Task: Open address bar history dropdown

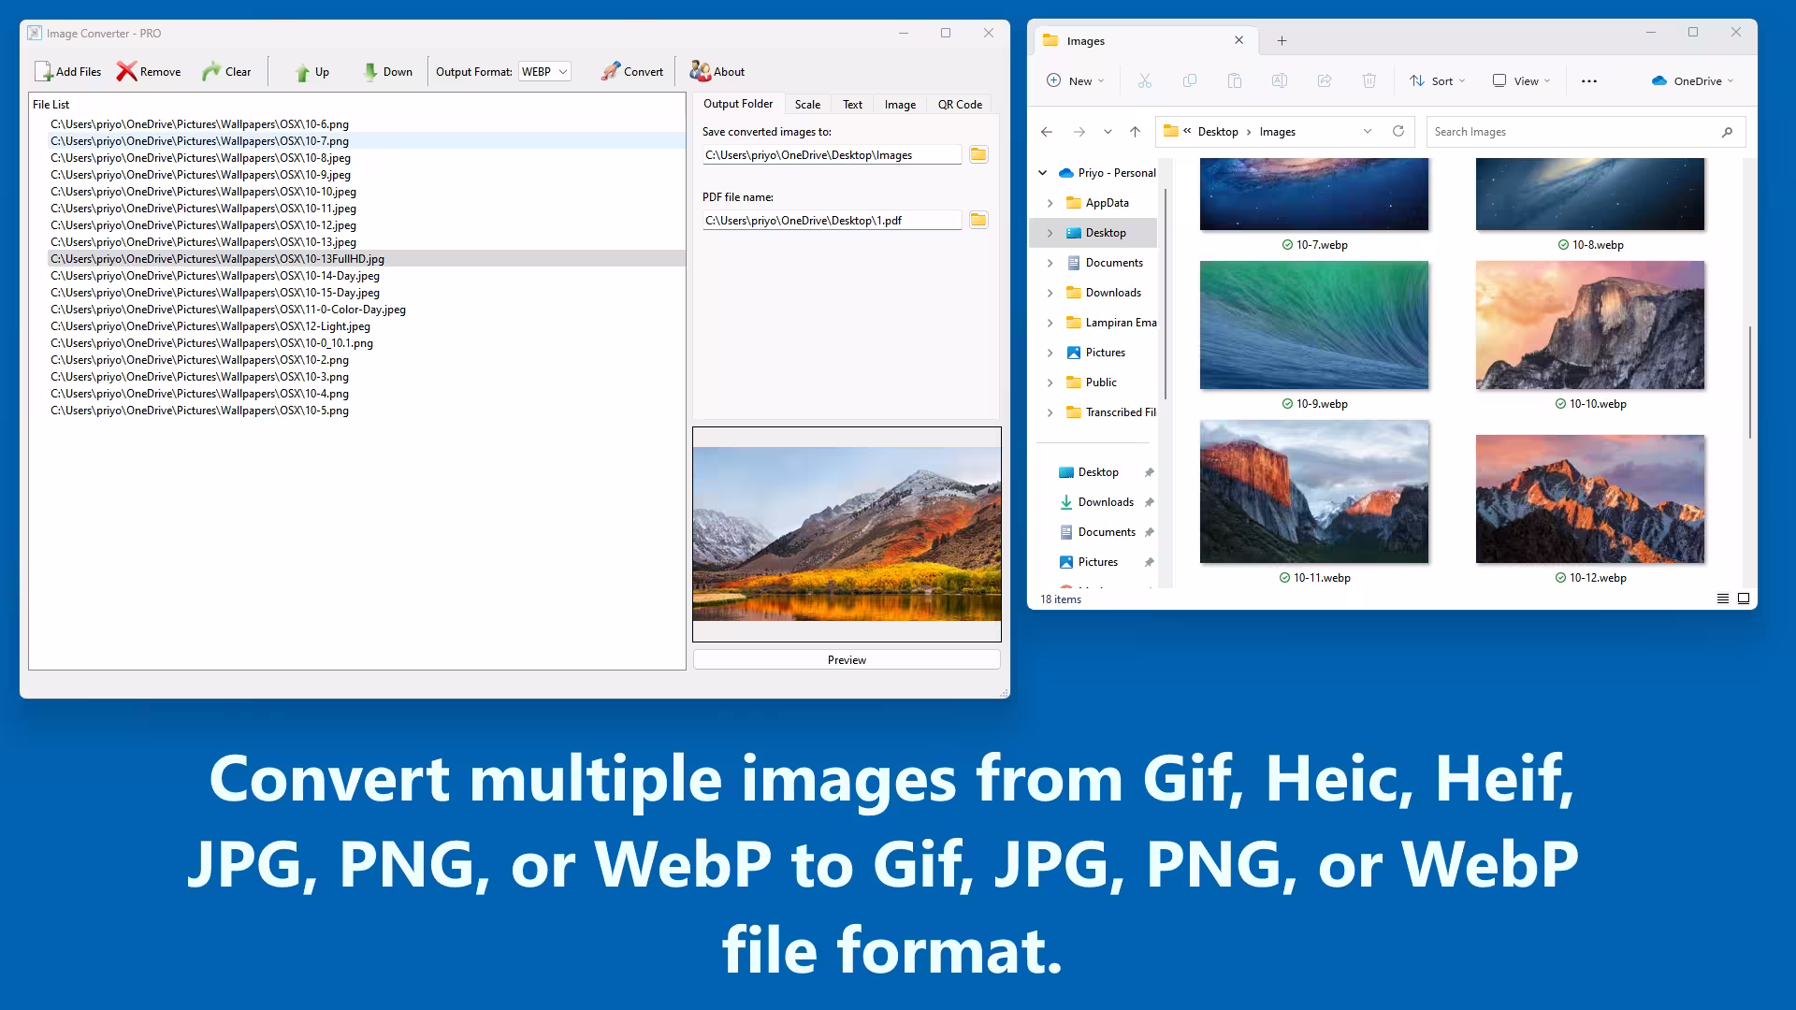Action: pyautogui.click(x=1368, y=131)
